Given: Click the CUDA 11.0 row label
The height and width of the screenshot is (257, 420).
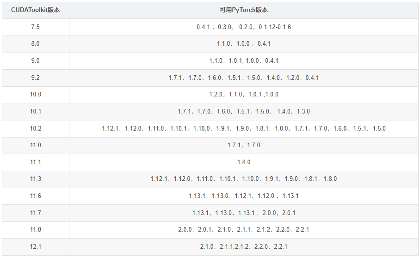Looking at the screenshot, I should coord(36,145).
